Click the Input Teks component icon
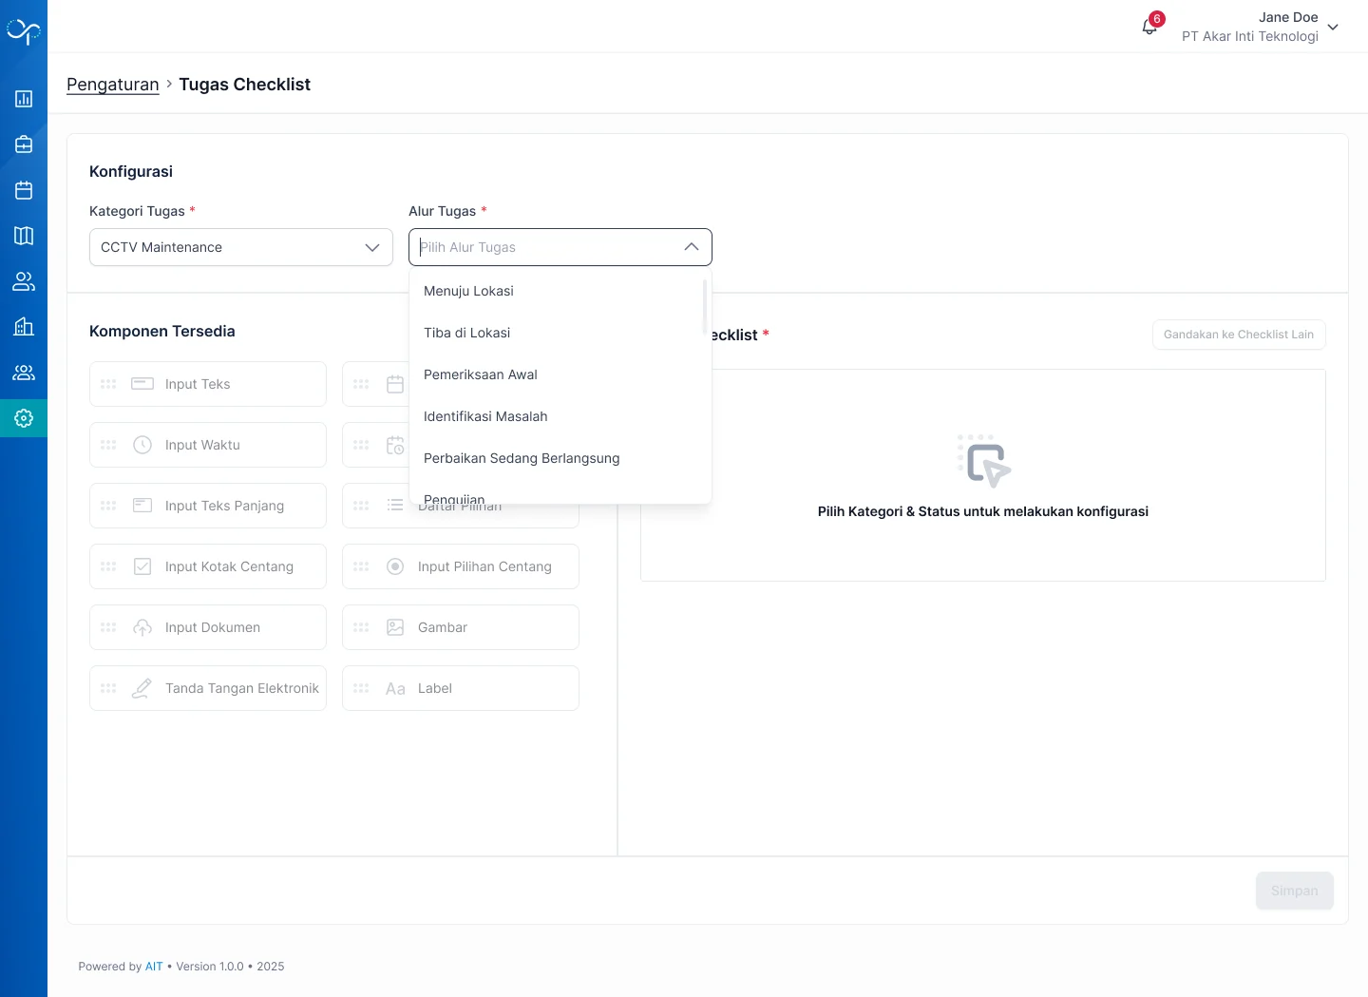 (x=142, y=384)
